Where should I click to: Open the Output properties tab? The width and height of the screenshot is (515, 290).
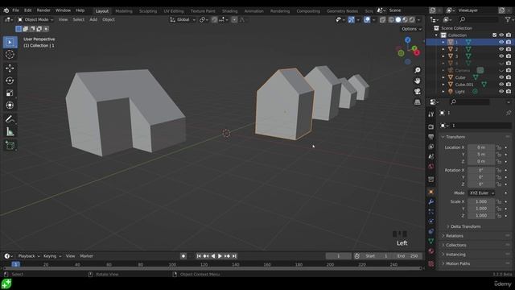[x=431, y=137]
